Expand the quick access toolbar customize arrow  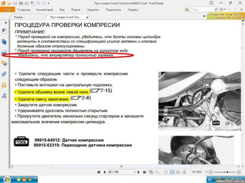coord(48,3)
